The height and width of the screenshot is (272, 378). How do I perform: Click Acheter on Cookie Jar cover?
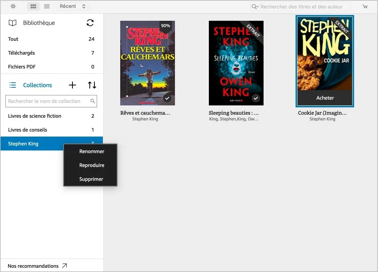pos(325,98)
